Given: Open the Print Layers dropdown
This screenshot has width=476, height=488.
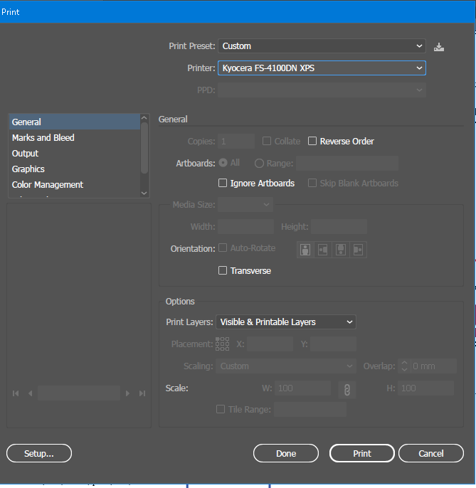Looking at the screenshot, I should (x=286, y=322).
